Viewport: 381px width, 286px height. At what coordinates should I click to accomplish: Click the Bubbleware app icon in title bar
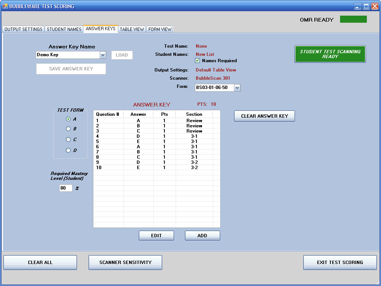pos(5,6)
